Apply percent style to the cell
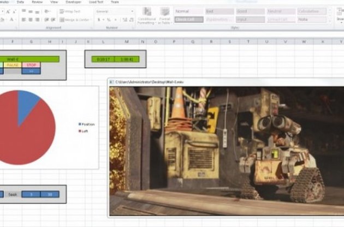The width and height of the screenshot is (344, 227). (x=108, y=20)
